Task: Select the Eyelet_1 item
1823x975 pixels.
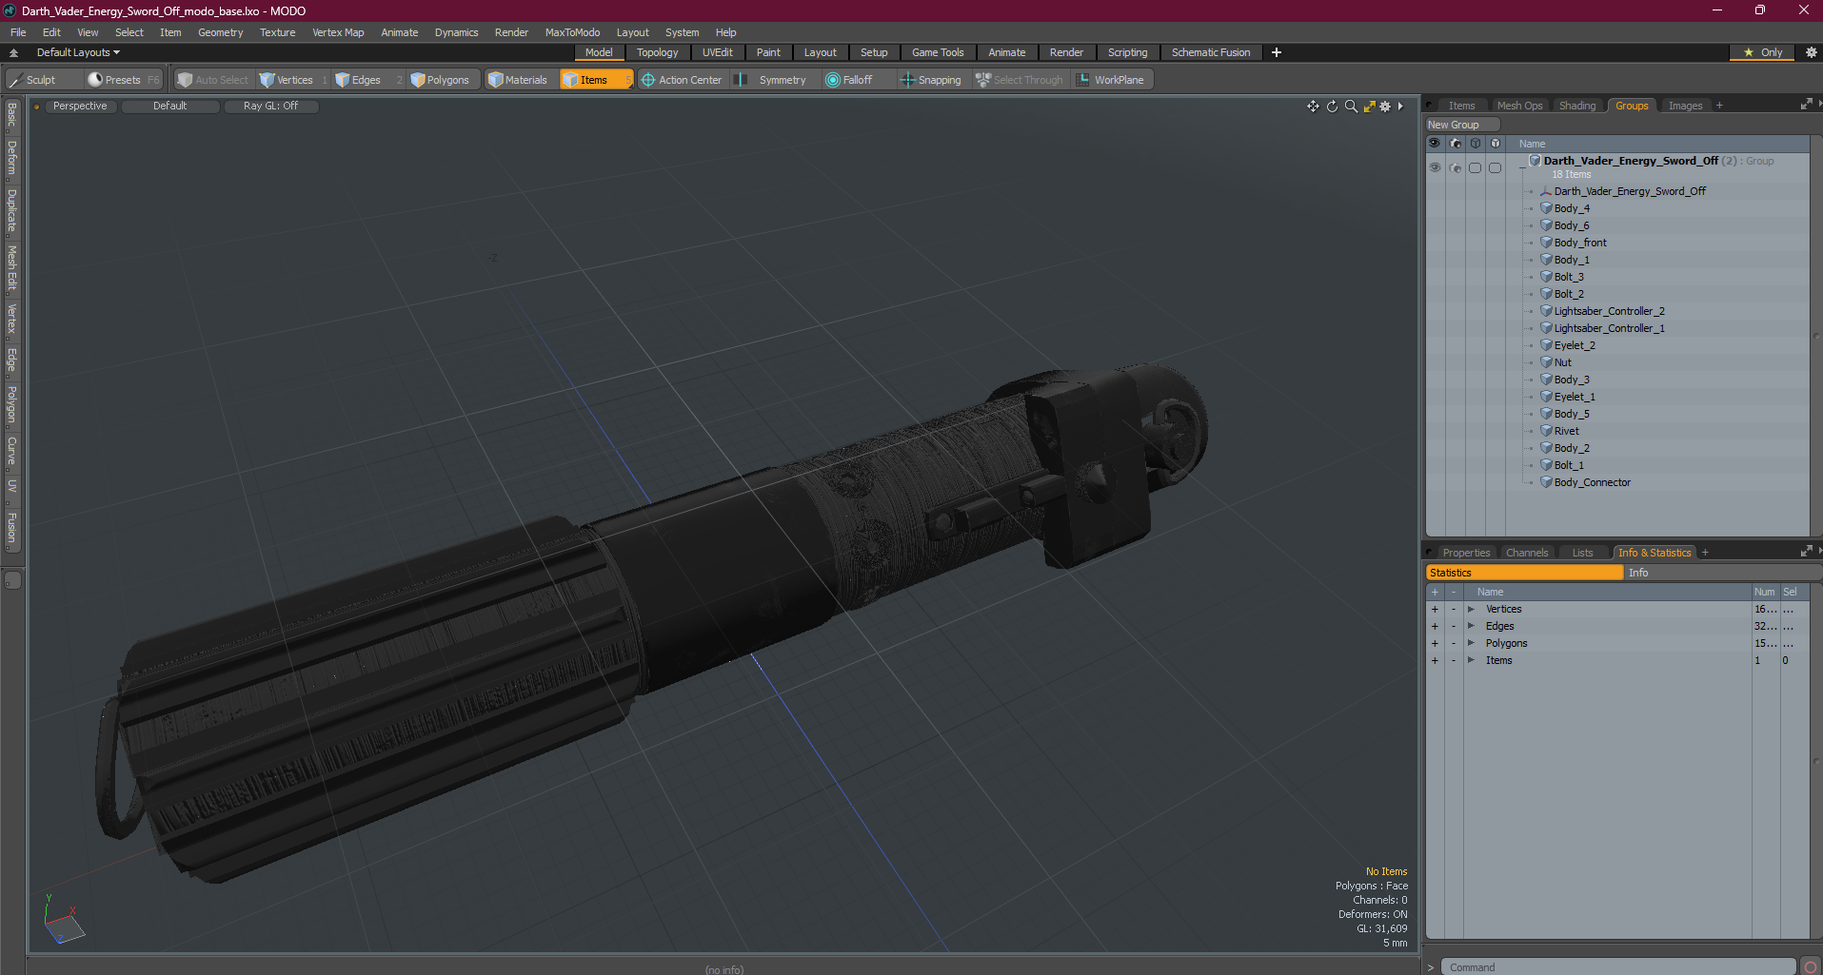Action: click(x=1575, y=397)
